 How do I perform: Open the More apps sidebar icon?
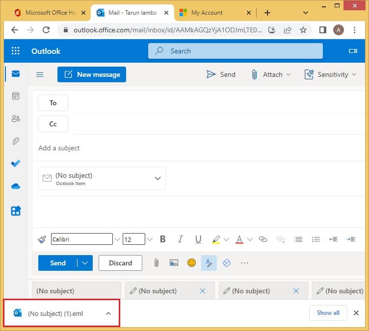[x=16, y=211]
